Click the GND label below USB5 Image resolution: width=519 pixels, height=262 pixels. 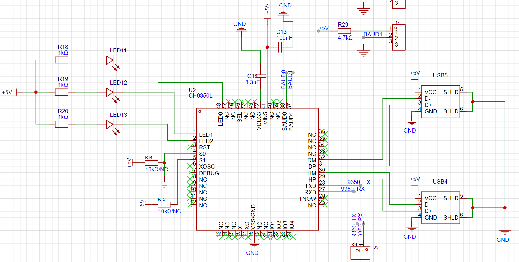[410, 131]
